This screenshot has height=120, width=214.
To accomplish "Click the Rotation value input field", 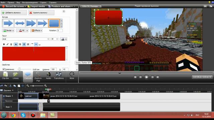I will 60,30.
